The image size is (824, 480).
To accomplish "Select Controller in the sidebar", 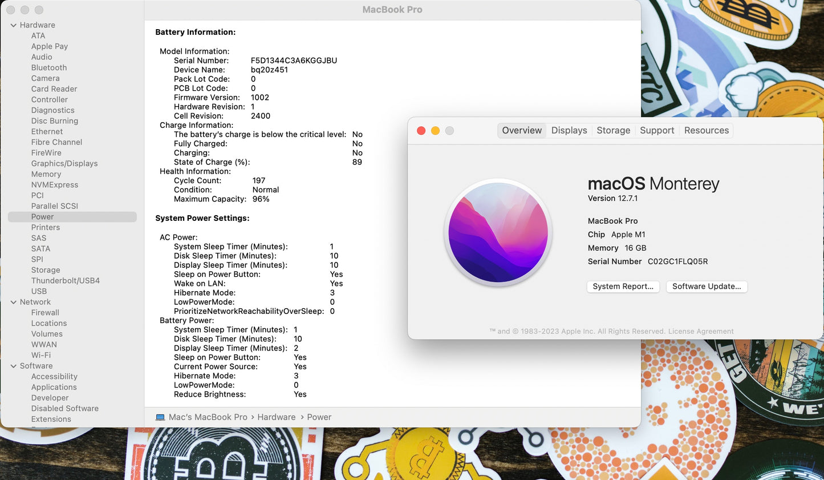I will tap(50, 99).
